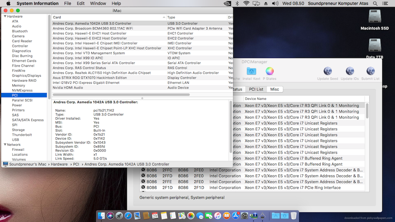Switch to Misc tab in DPCIManager

274,89
